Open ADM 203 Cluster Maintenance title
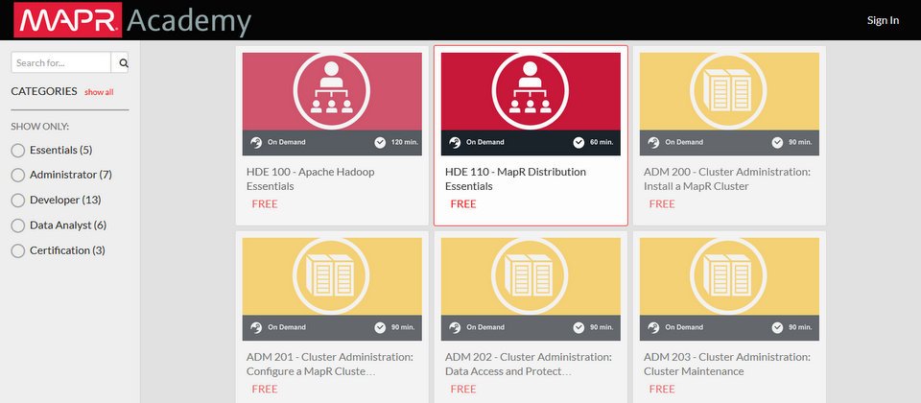Image resolution: width=921 pixels, height=403 pixels. click(726, 365)
